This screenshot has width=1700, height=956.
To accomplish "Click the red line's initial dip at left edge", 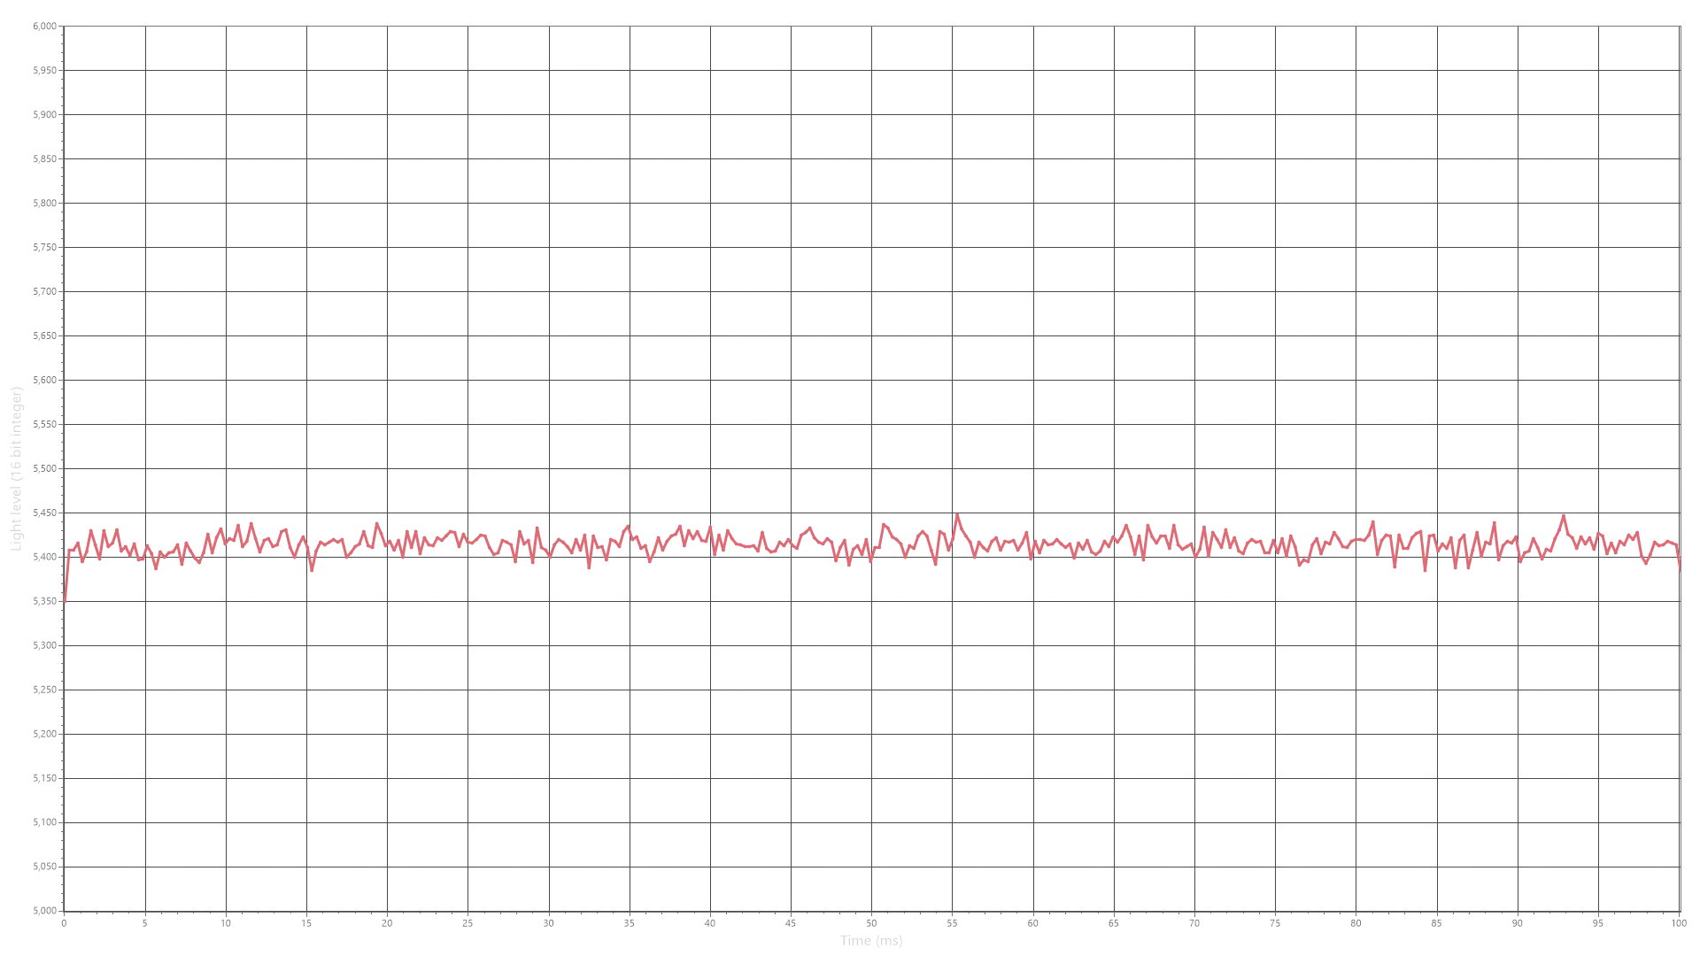I will coord(66,600).
